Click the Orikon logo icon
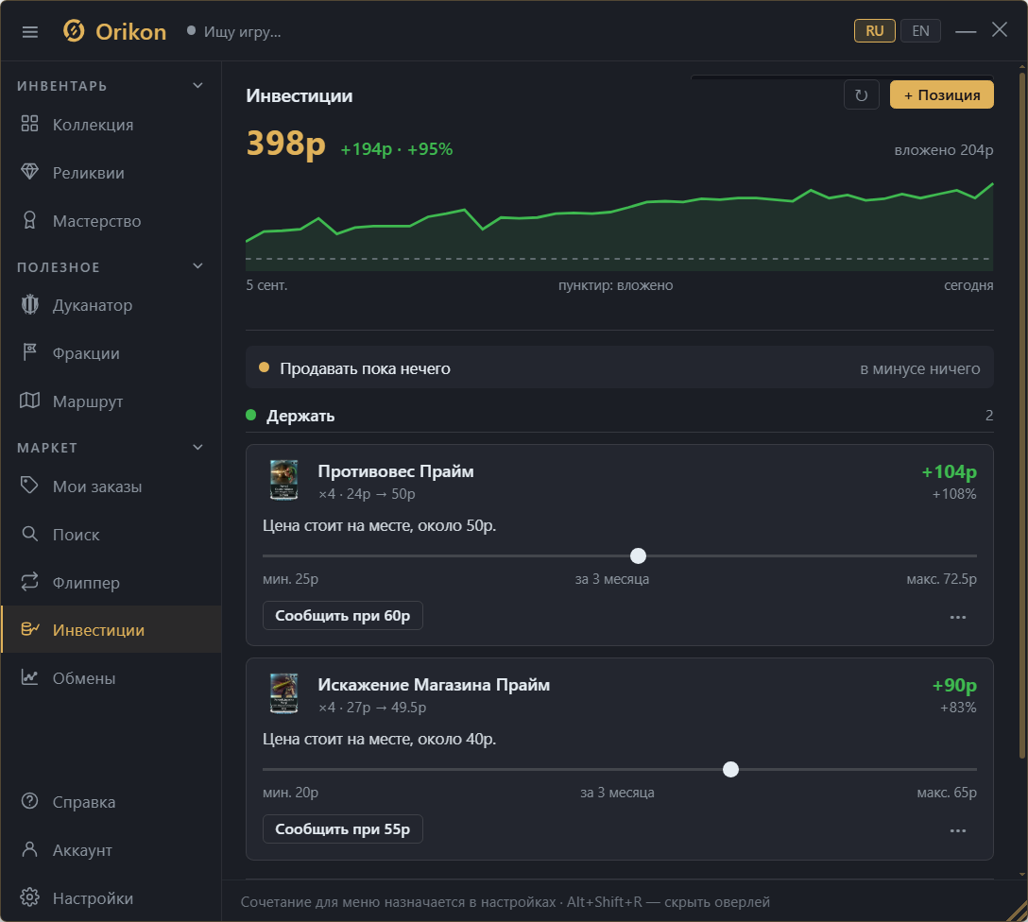 [74, 31]
